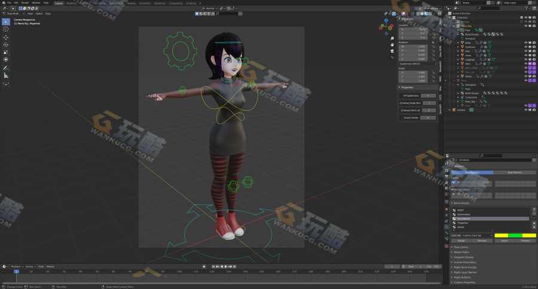Open the Bone properties tab
Screen dimensions: 538x289
(447, 233)
